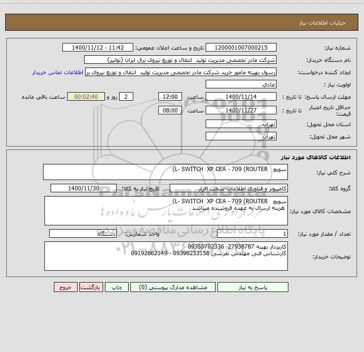The image size is (364, 352).
Task: Click the general description field شرح کلی نیاز
Action: tap(165, 172)
